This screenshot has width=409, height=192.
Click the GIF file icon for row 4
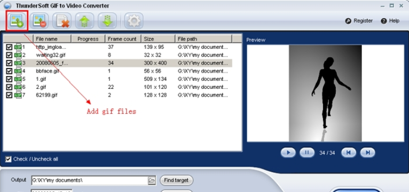point(18,71)
